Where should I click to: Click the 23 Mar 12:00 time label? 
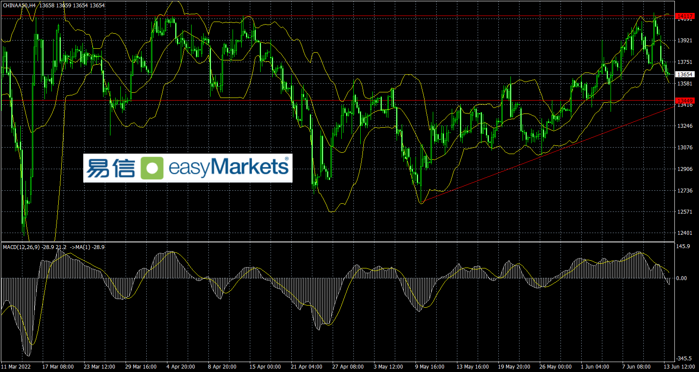99,367
